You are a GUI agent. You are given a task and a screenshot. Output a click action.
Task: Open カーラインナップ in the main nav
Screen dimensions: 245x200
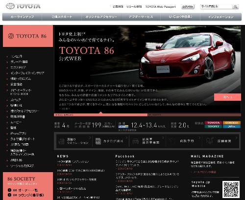click(x=22, y=17)
